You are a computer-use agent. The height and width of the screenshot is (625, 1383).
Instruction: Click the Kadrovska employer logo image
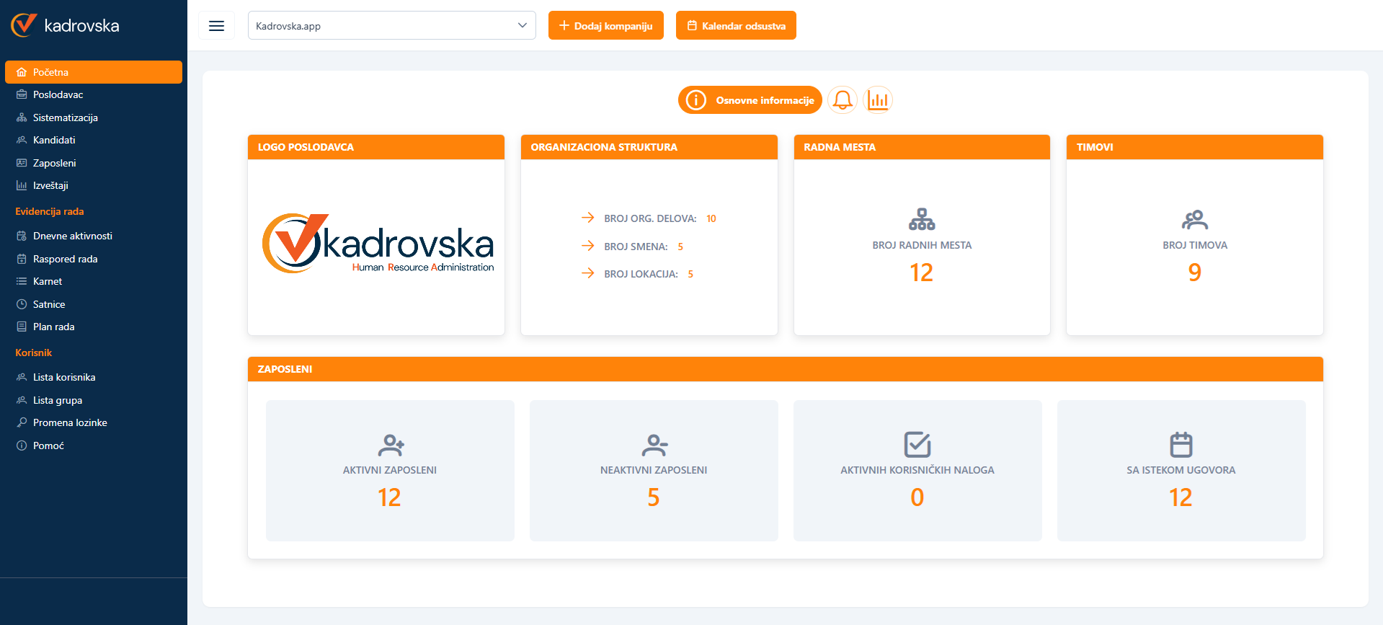pyautogui.click(x=378, y=244)
